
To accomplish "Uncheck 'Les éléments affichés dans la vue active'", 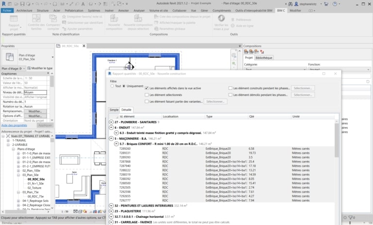I will [147, 88].
